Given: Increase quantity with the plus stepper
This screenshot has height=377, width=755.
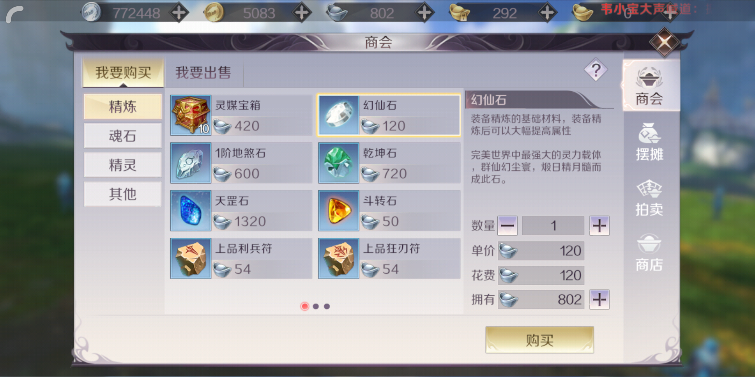Looking at the screenshot, I should [599, 226].
